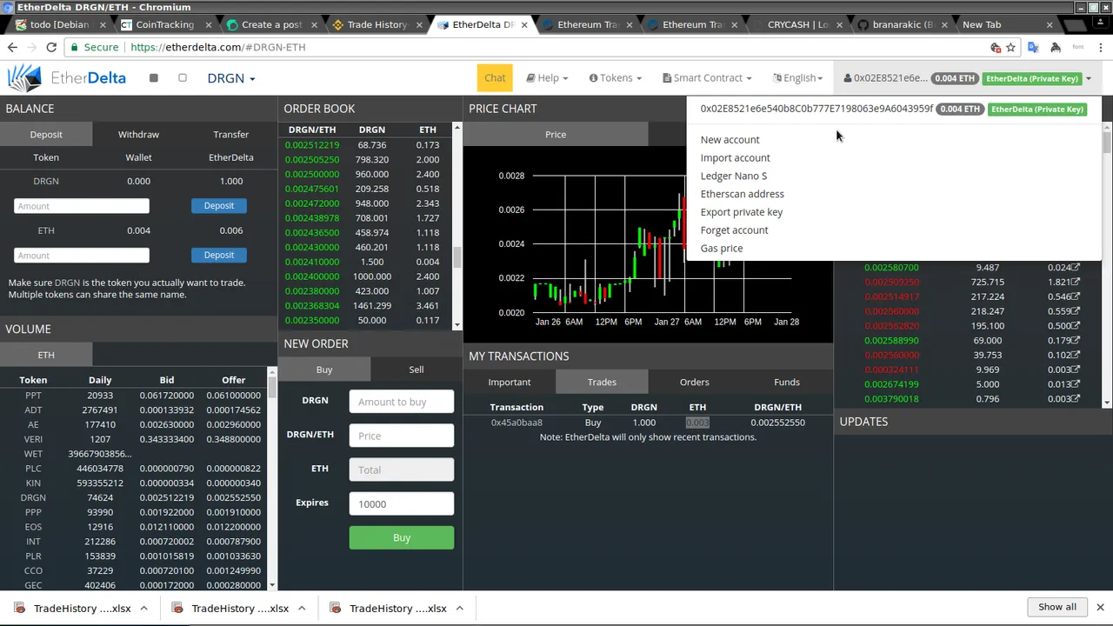Switch to the Withdraw balance tab
Image resolution: width=1113 pixels, height=626 pixels.
tap(138, 134)
